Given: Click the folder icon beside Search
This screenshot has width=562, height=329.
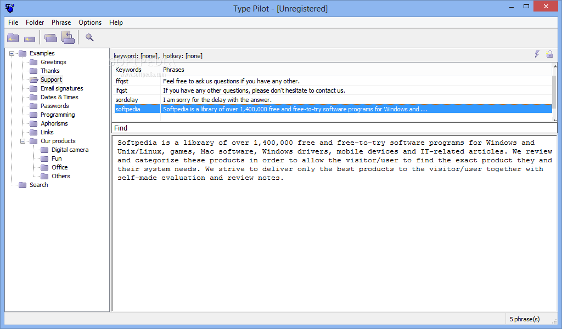Looking at the screenshot, I should point(23,185).
